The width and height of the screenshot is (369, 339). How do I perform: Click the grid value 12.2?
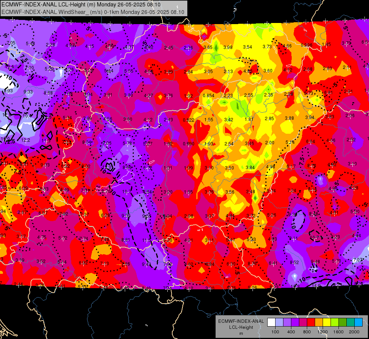coord(25,140)
